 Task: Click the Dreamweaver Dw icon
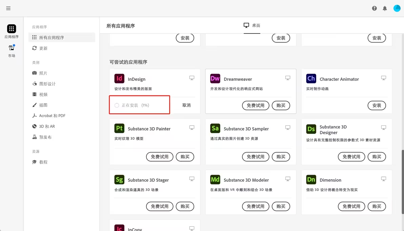tap(215, 78)
